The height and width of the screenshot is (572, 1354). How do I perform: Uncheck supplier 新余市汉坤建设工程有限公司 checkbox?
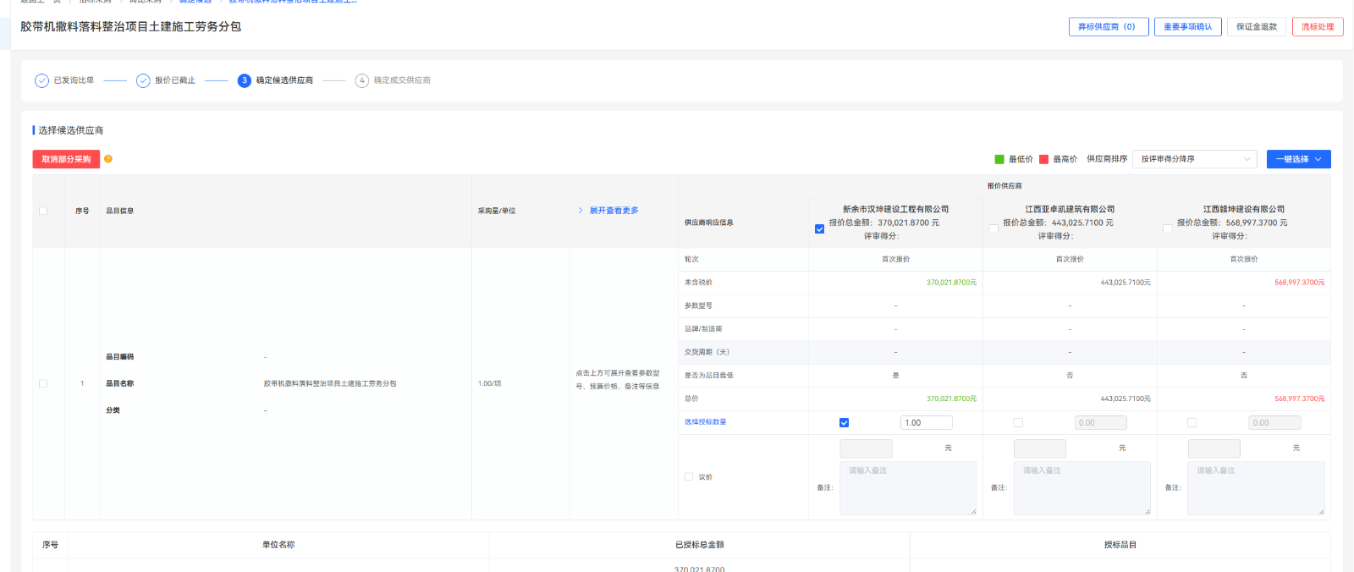[819, 228]
